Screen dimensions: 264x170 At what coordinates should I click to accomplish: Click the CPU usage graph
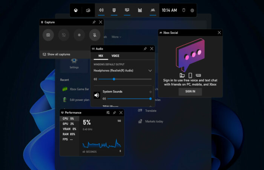102,144
